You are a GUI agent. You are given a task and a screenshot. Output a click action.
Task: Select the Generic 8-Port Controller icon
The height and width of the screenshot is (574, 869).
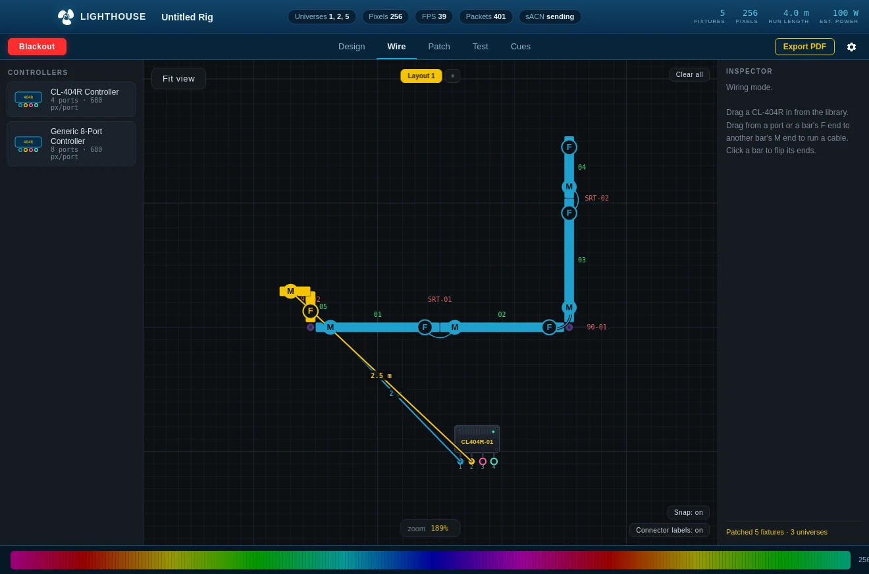28,144
